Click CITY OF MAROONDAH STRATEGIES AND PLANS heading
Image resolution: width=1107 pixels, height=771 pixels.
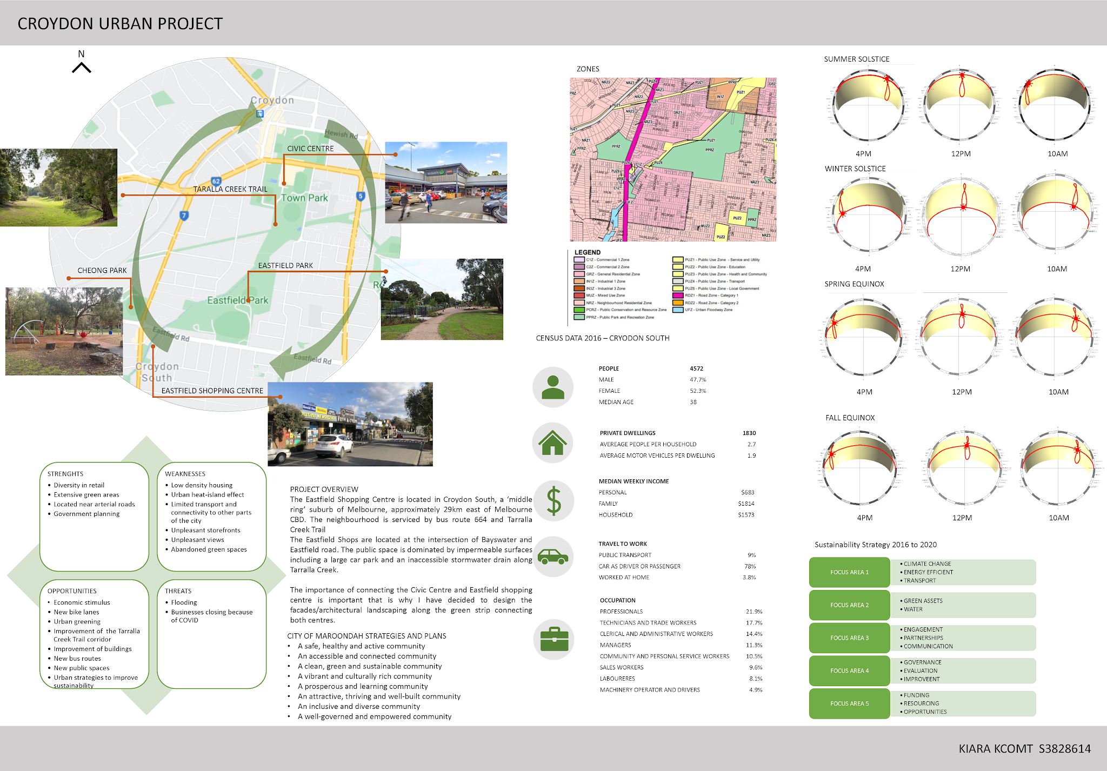point(366,636)
